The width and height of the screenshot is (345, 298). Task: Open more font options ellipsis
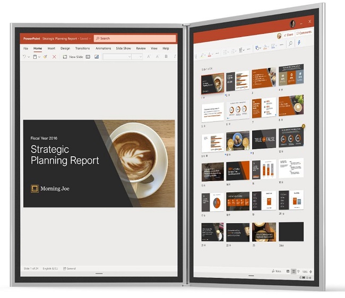coord(218,53)
